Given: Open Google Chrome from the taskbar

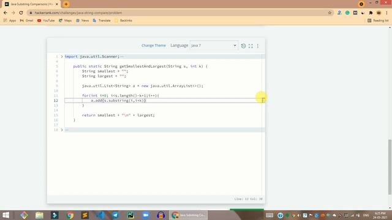Looking at the screenshot, I should coord(70,215).
